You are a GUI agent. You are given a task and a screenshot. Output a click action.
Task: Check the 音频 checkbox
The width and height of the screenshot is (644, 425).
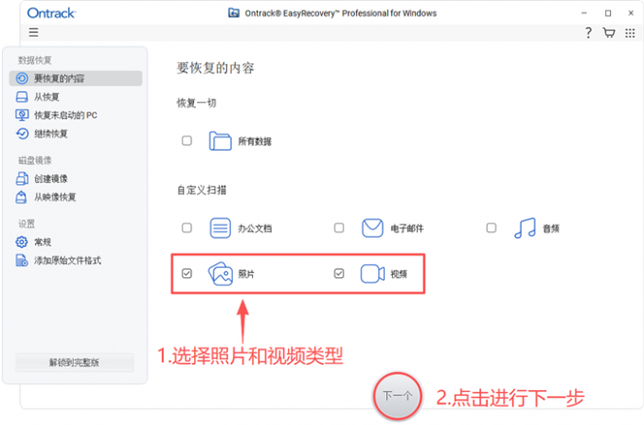(x=492, y=228)
